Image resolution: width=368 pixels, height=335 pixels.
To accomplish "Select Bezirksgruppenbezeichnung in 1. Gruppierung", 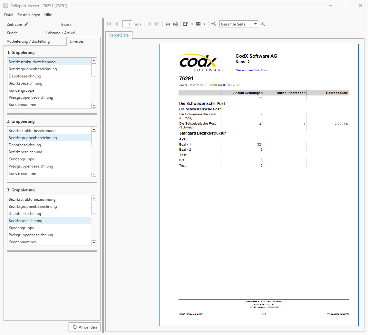I will point(49,69).
